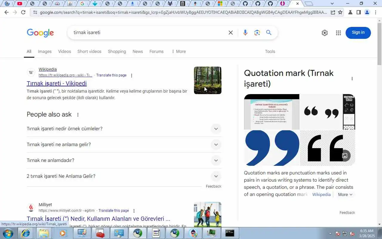Start voice search via microphone icon
This screenshot has width=382, height=239.
[245, 33]
